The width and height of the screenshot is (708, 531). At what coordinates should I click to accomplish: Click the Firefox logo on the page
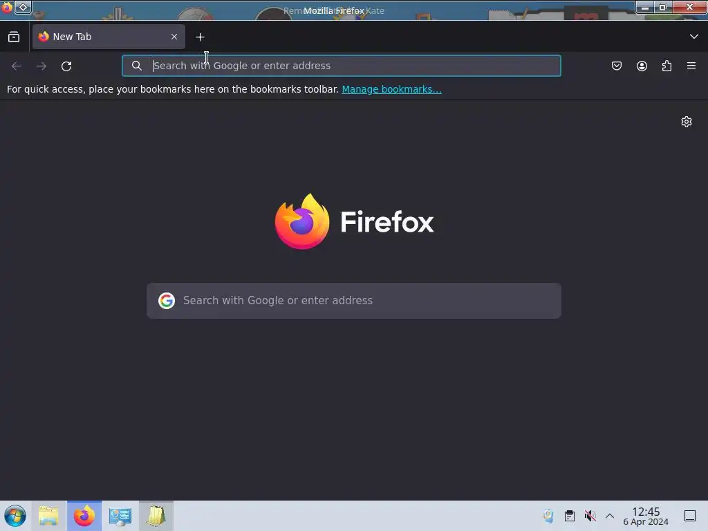point(354,221)
